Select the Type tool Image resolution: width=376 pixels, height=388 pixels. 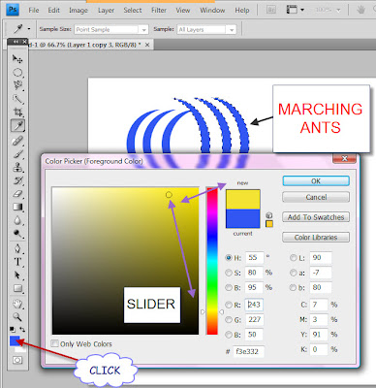[x=17, y=262]
